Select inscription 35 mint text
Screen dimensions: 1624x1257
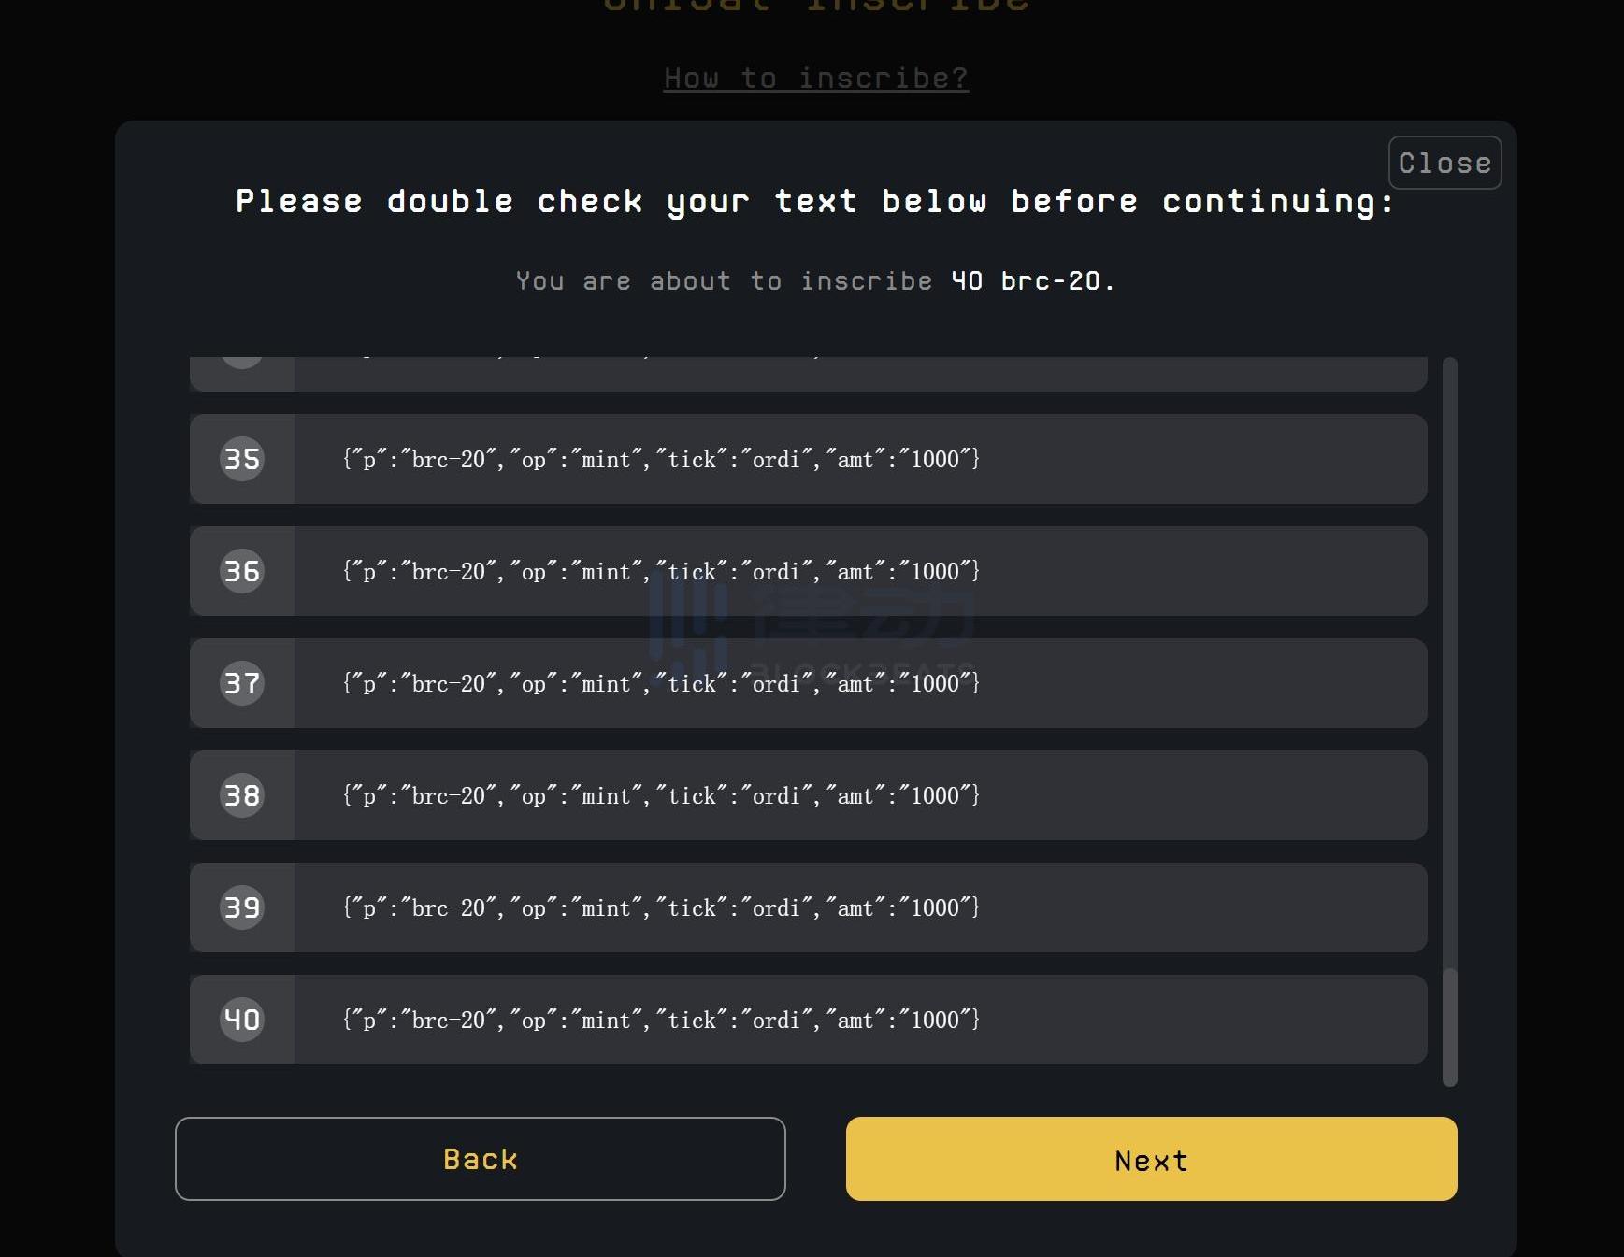point(661,459)
